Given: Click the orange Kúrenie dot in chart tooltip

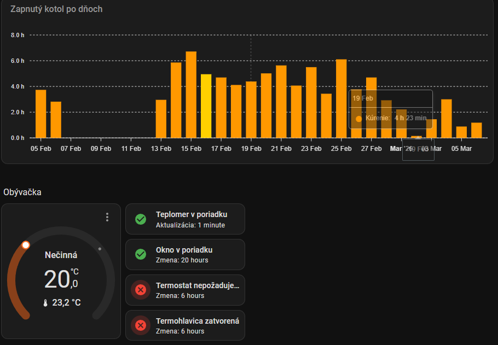Looking at the screenshot, I should click(358, 118).
